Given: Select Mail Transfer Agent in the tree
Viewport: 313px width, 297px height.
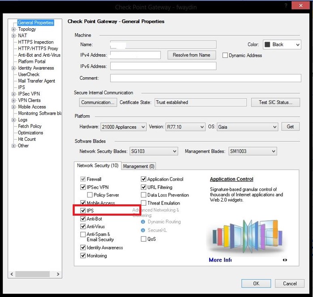Looking at the screenshot, I should click(37, 81).
